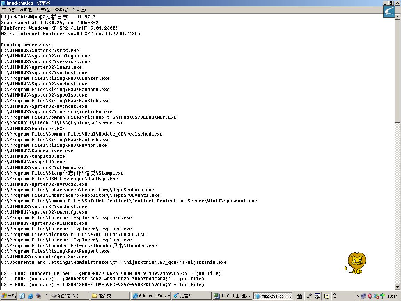Click the Platform Windows XP line
This screenshot has width=401, height=301.
(x=59, y=28)
